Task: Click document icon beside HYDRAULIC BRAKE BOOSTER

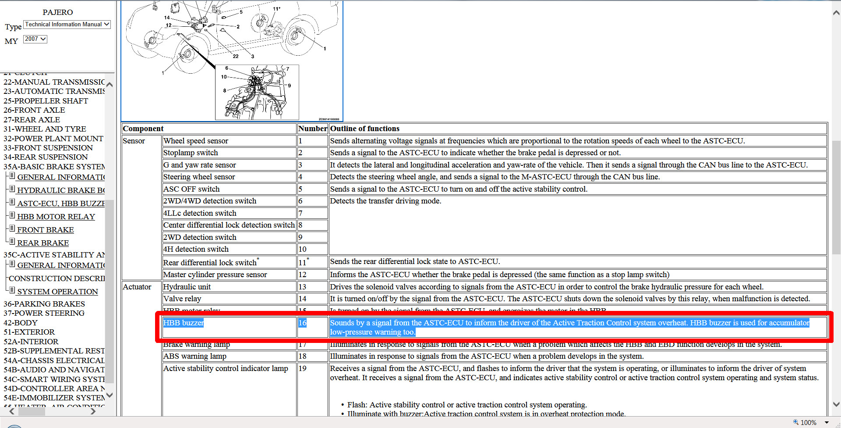Action: pyautogui.click(x=12, y=189)
